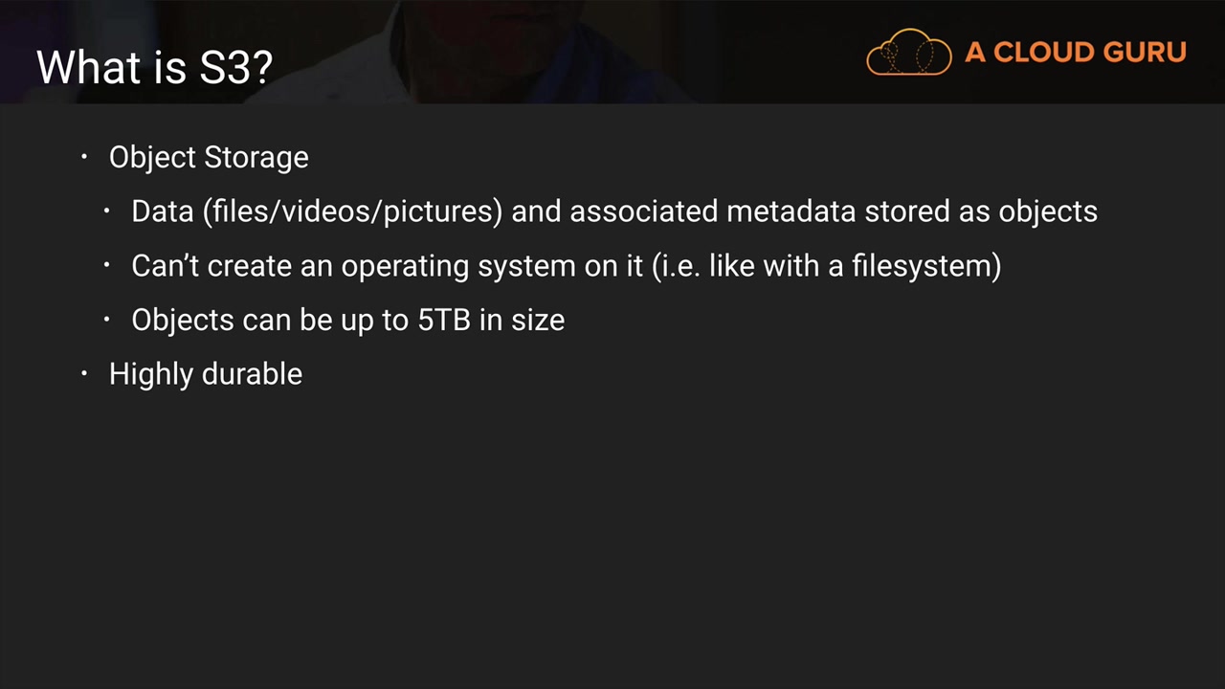Click the bullet dot before 'Can't create'

[107, 265]
